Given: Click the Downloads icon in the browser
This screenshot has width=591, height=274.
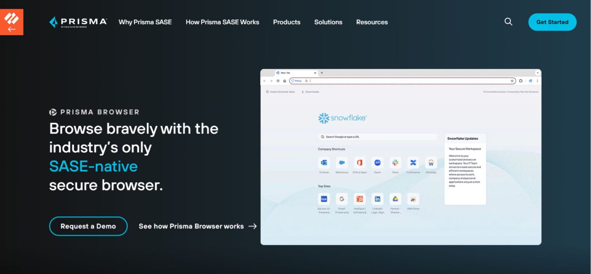Looking at the screenshot, I should coord(304,92).
